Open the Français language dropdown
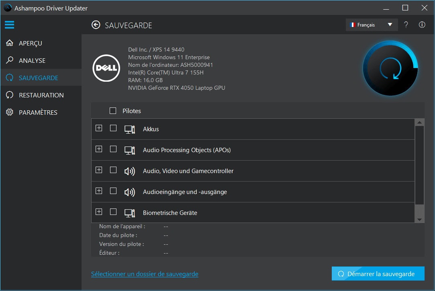The height and width of the screenshot is (291, 435). point(371,25)
